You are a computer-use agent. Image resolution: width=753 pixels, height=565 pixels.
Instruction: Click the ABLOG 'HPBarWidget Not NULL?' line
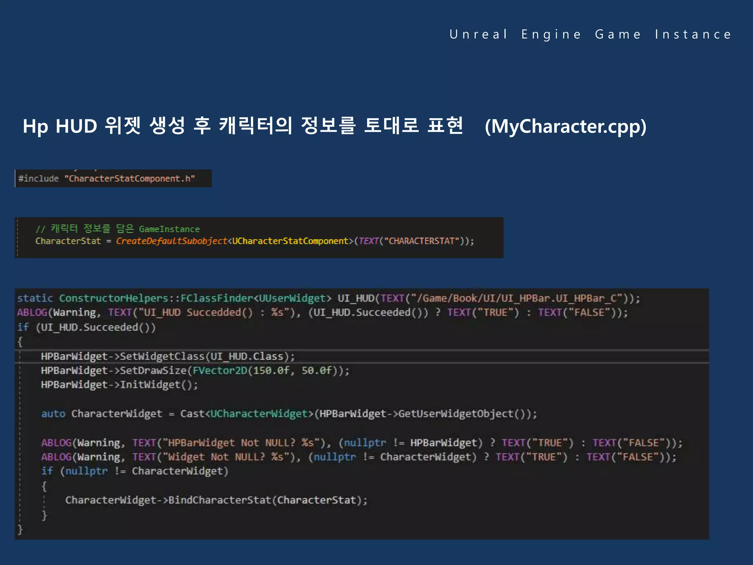click(x=362, y=443)
